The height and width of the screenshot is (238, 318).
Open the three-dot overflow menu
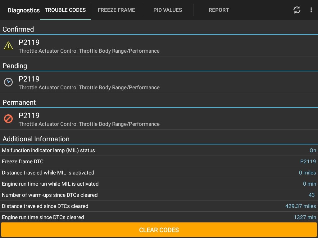[311, 10]
